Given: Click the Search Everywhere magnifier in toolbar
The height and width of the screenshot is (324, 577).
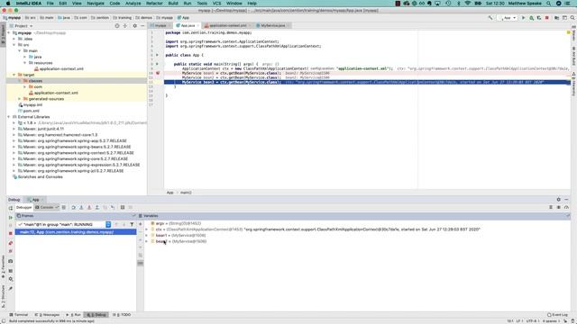Looking at the screenshot, I should pos(572,18).
